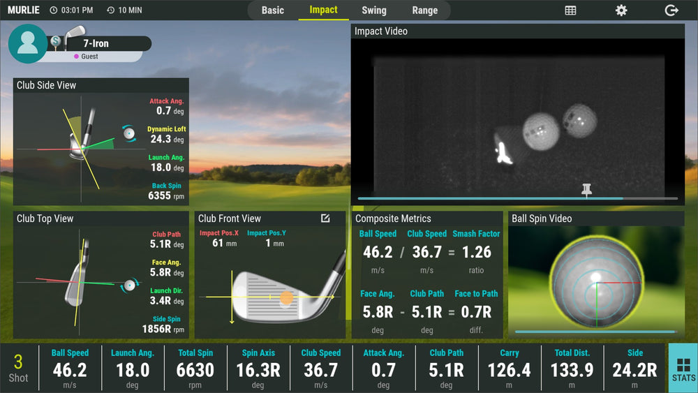The height and width of the screenshot is (393, 698).
Task: Click the 10 MIN session timer icon
Action: pos(110,10)
